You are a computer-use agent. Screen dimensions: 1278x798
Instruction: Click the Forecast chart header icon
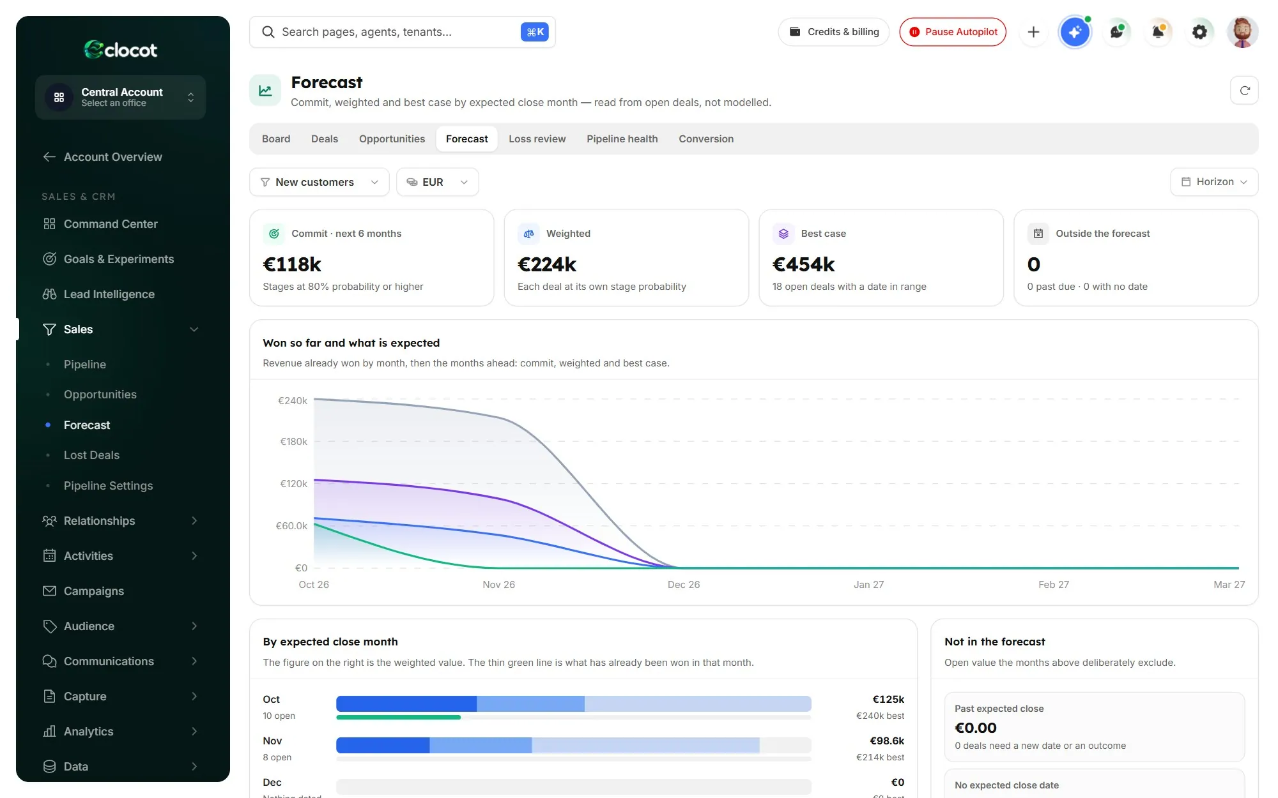[265, 91]
